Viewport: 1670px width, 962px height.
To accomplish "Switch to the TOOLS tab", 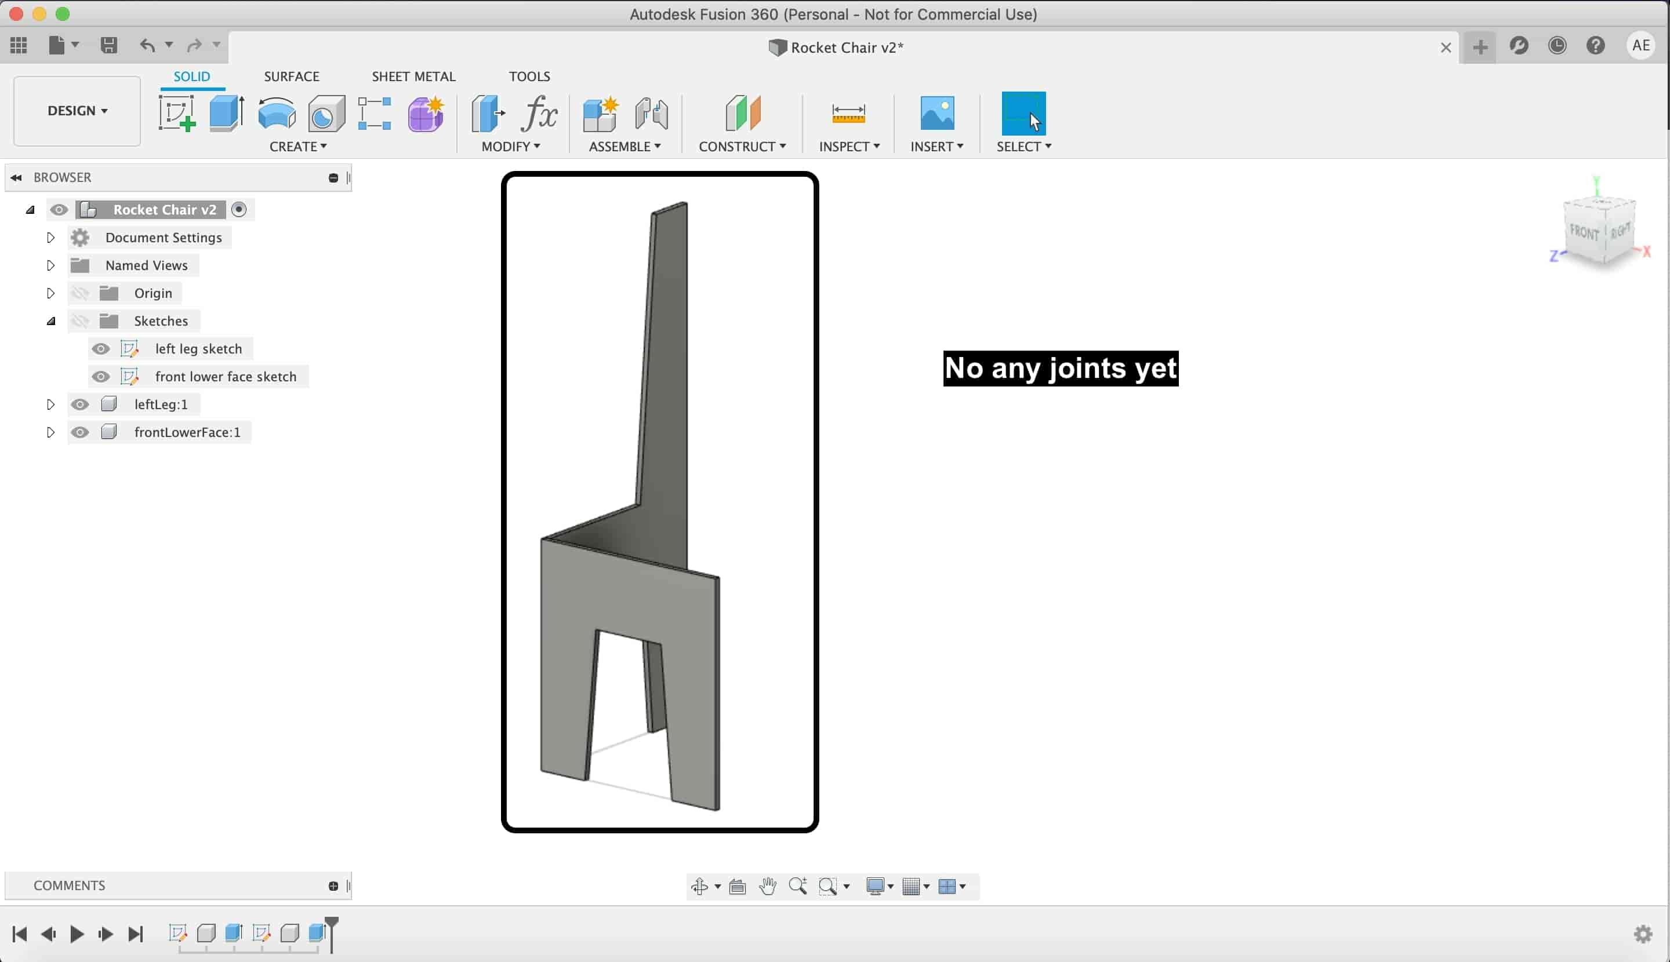I will [529, 76].
